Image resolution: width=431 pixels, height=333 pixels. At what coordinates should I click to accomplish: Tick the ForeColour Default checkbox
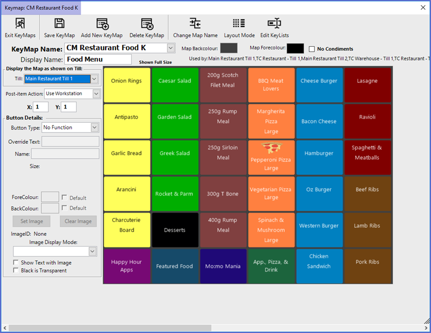(64, 197)
